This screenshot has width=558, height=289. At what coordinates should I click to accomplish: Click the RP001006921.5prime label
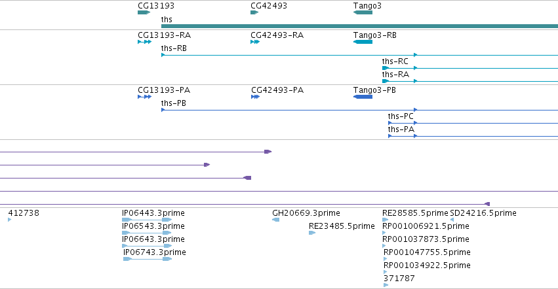coord(426,226)
